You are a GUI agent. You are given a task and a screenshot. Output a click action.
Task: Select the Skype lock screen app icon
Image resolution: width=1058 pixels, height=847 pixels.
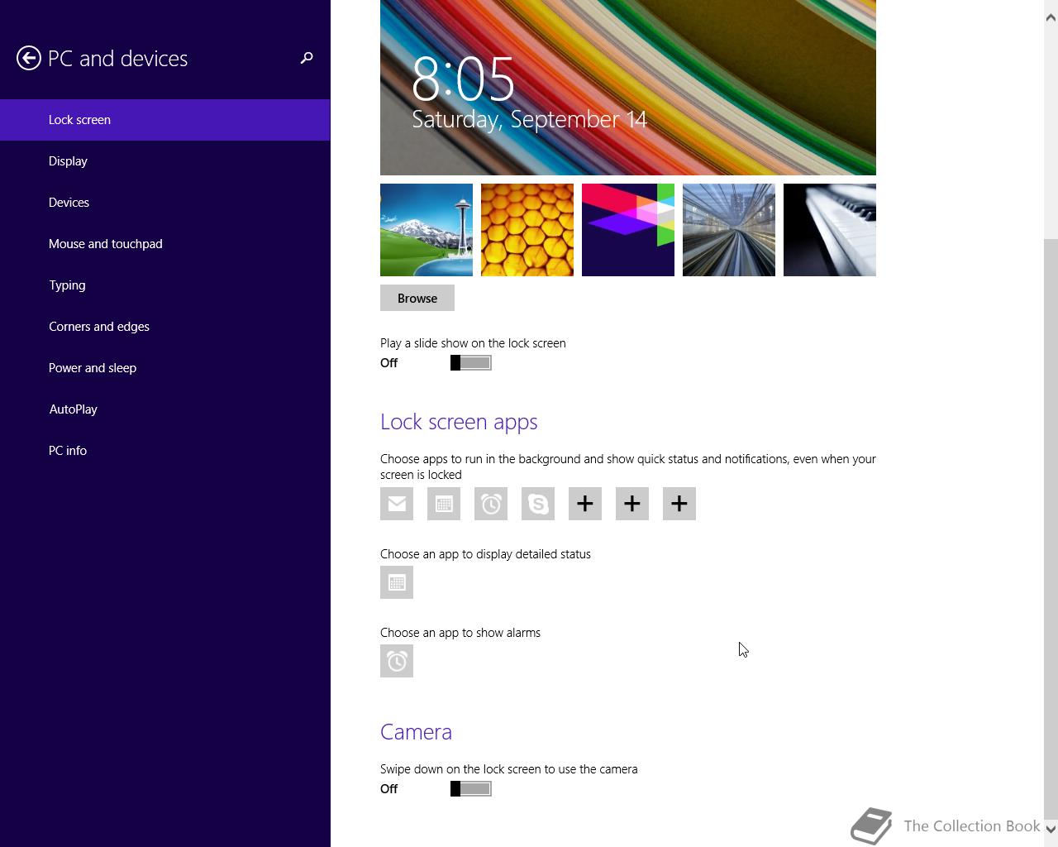click(x=538, y=504)
